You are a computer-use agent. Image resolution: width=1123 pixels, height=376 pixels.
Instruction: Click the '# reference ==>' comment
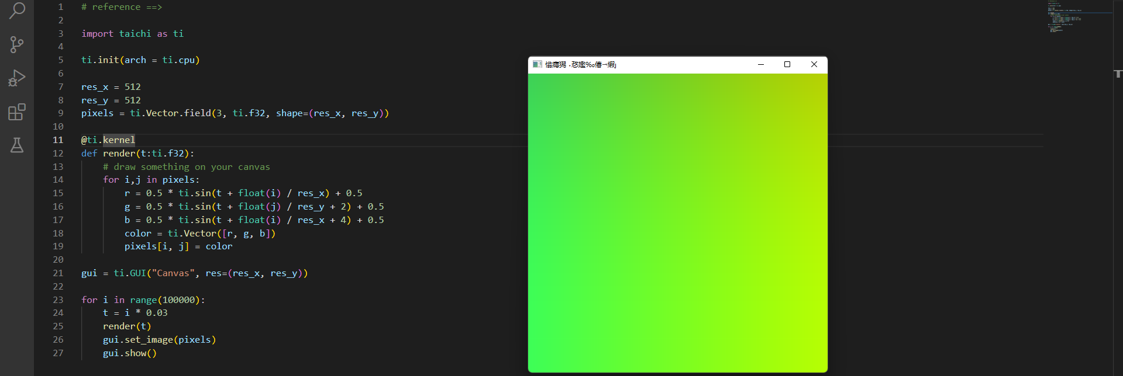[122, 7]
